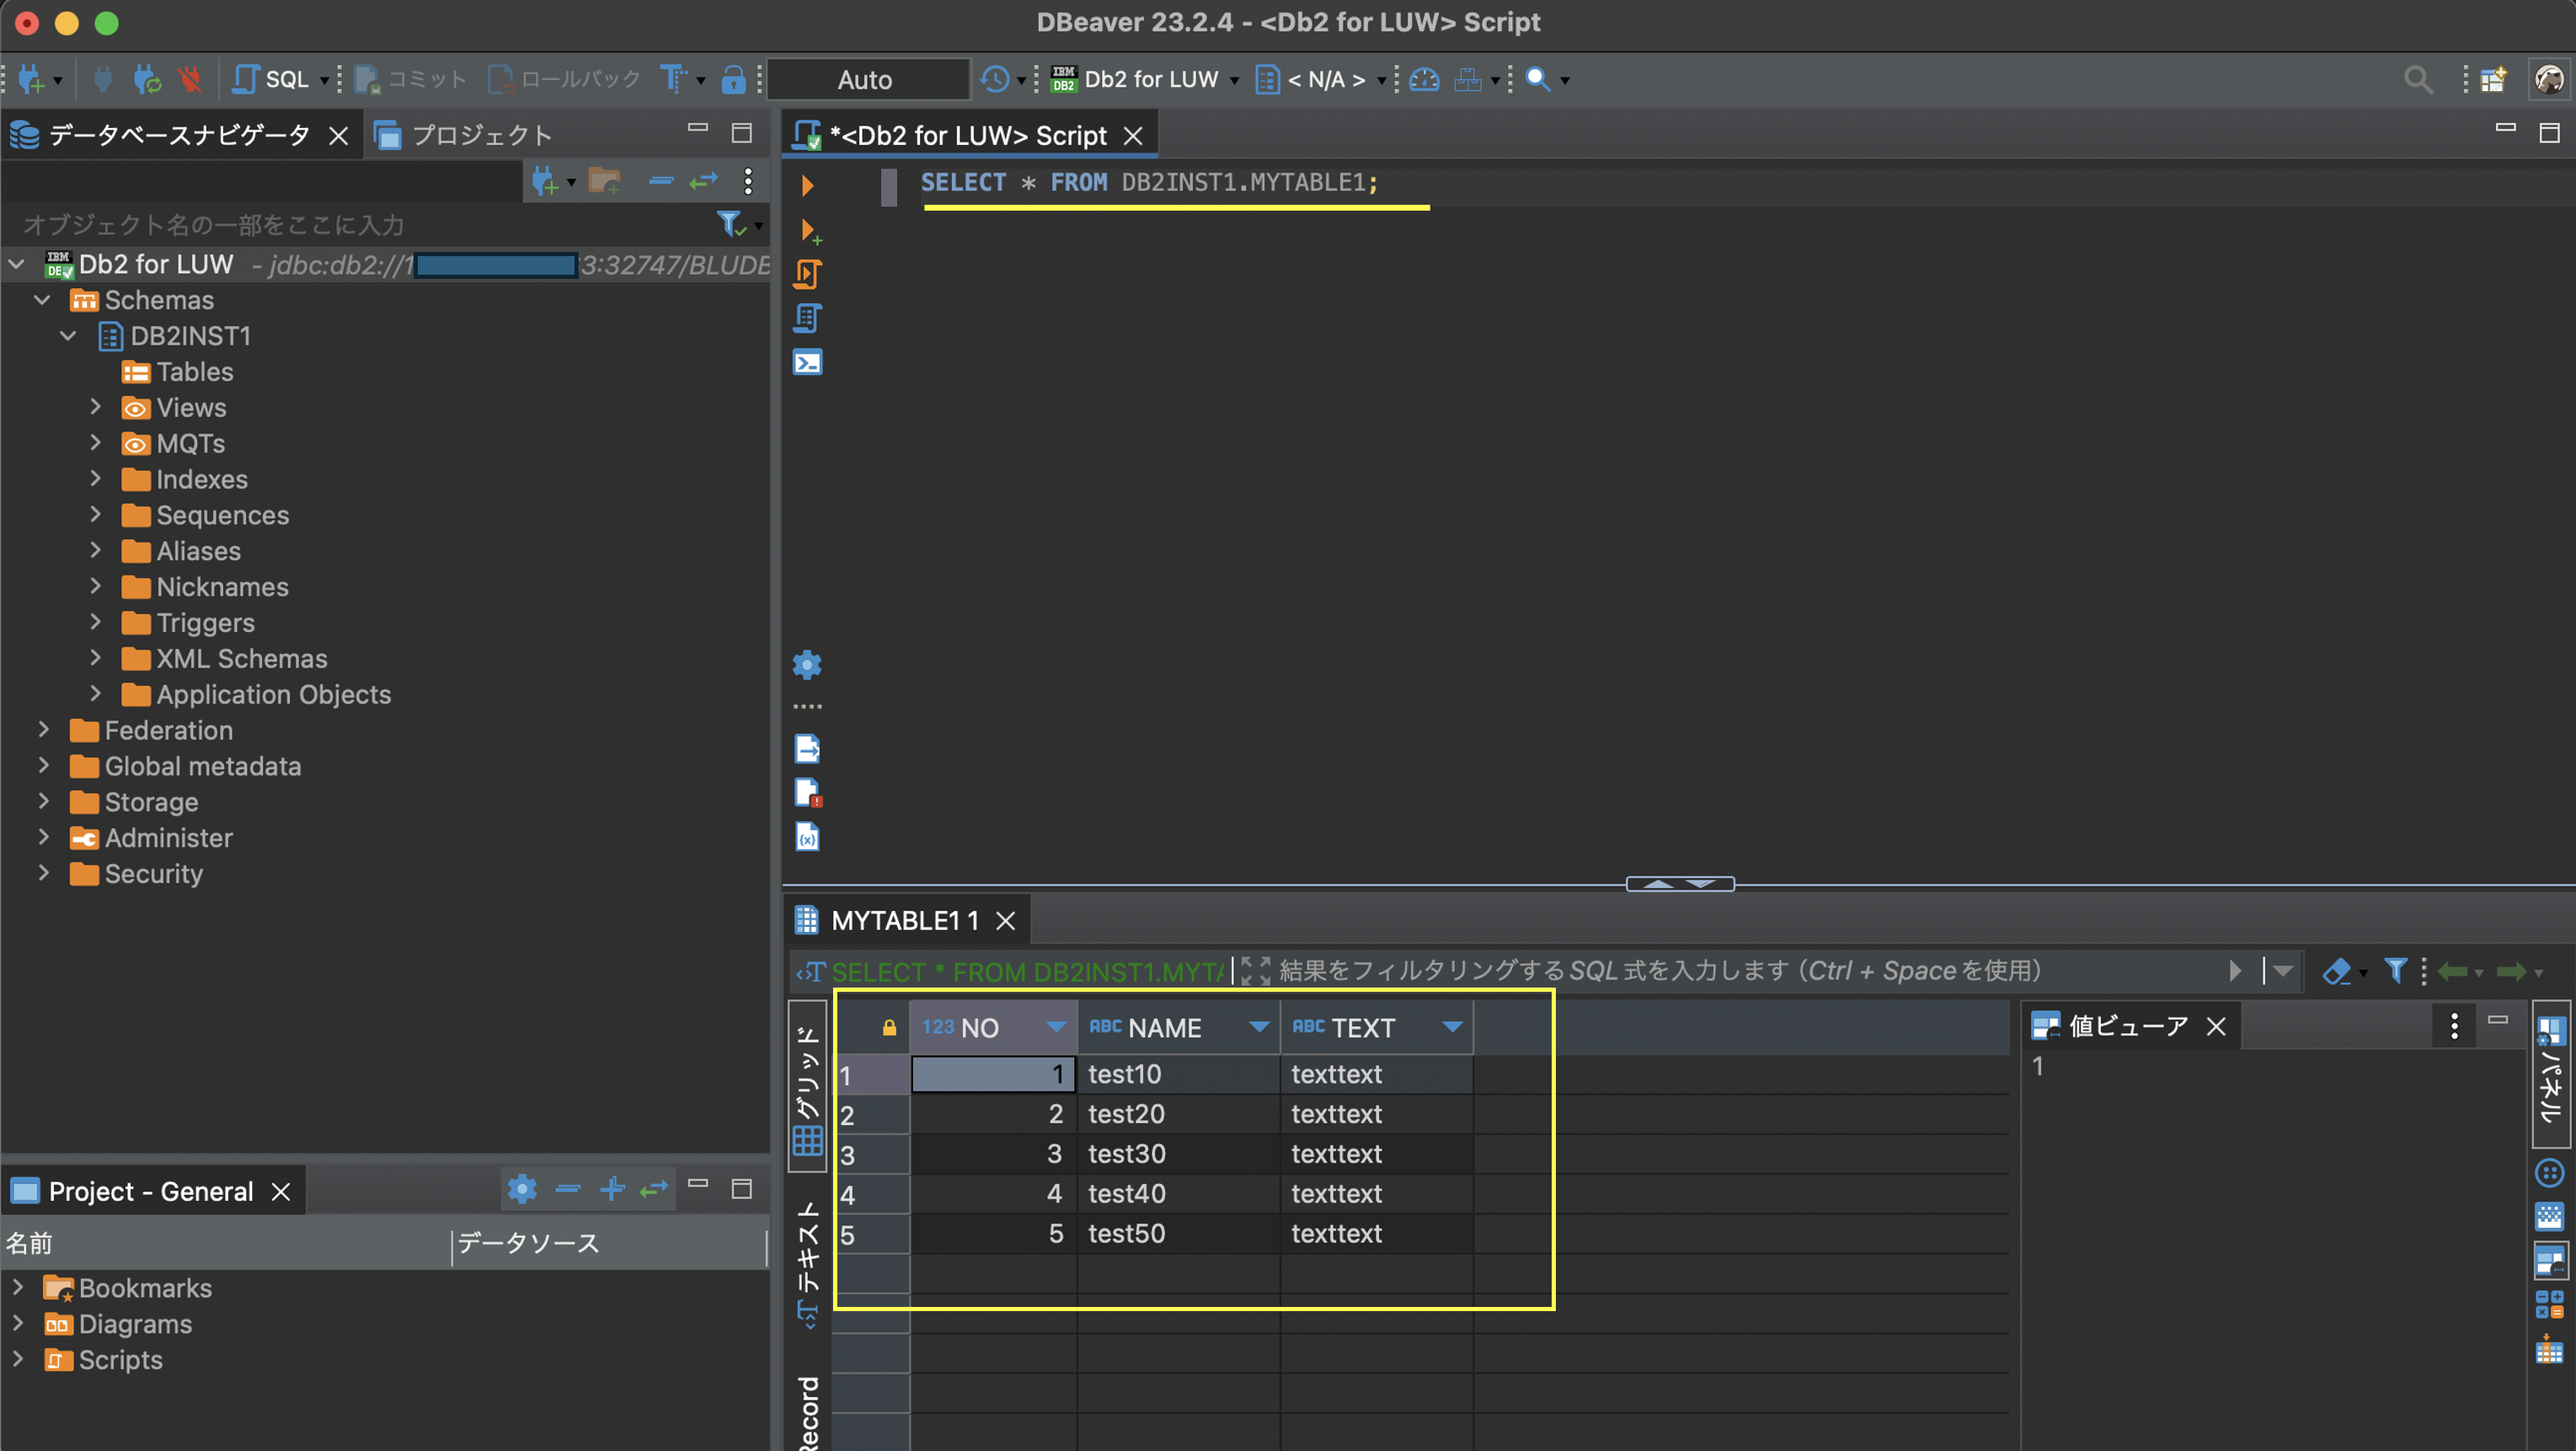The height and width of the screenshot is (1451, 2576).
Task: Click the results panel divider handle
Action: [1679, 884]
